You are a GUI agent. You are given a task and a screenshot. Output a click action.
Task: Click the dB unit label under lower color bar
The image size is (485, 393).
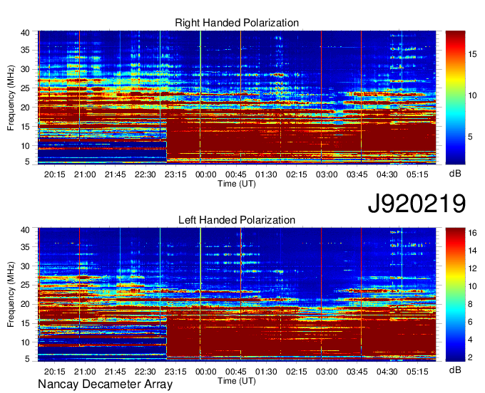(455, 370)
